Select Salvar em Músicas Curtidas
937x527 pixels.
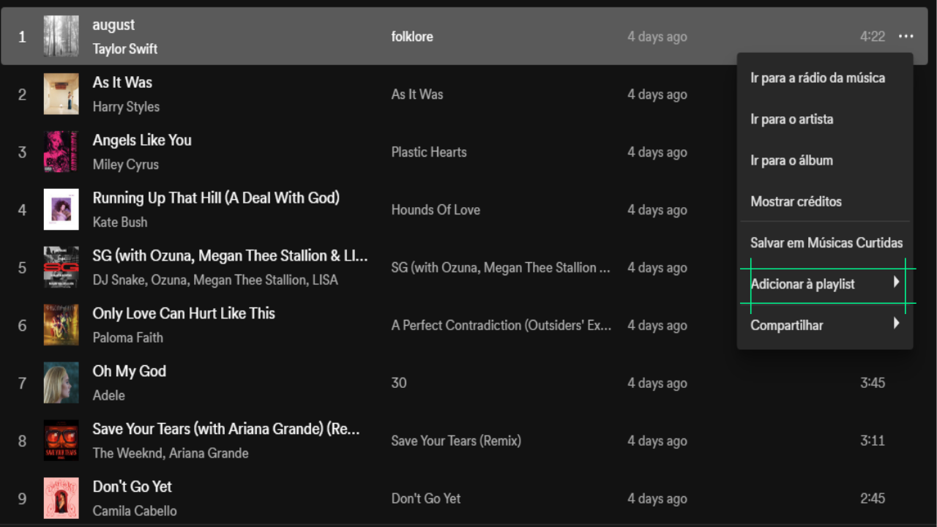(825, 242)
